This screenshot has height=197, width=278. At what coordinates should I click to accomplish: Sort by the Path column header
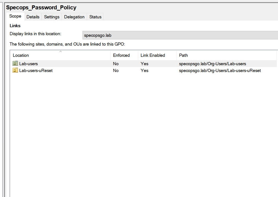tap(226, 55)
